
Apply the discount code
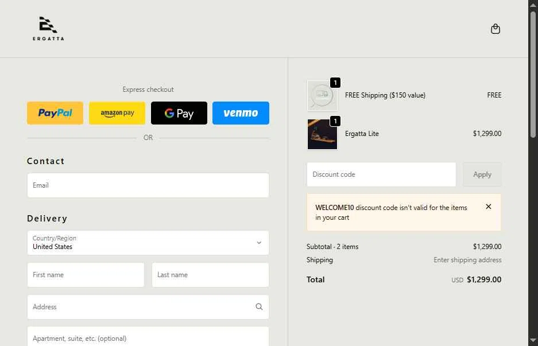click(482, 174)
